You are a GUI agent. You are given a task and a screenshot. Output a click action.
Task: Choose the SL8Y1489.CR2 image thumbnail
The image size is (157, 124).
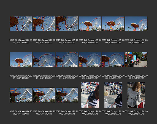[113, 24]
